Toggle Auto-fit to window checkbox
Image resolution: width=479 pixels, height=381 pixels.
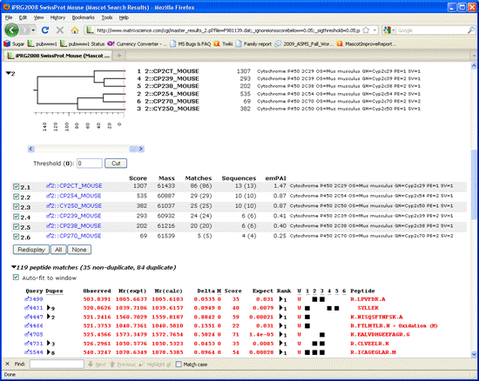click(x=16, y=277)
